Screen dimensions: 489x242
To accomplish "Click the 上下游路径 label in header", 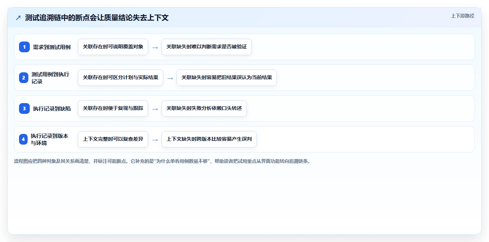I will (462, 16).
